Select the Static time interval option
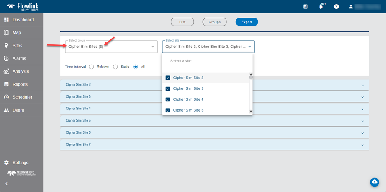This screenshot has width=386, height=192. click(x=116, y=67)
